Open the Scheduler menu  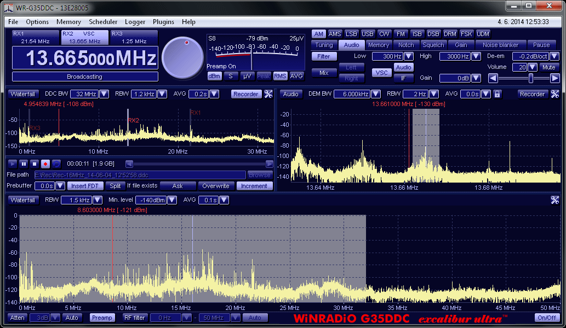[103, 22]
